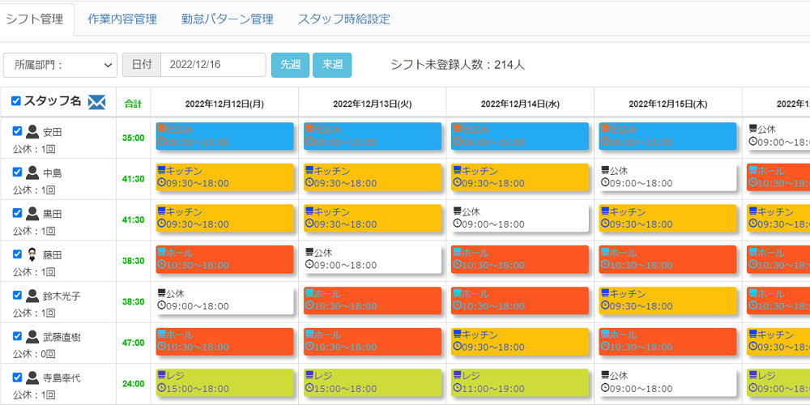Screen dimensions: 810x405
Task: Click 武藤直樹's staff avatar icon
Action: coord(32,337)
